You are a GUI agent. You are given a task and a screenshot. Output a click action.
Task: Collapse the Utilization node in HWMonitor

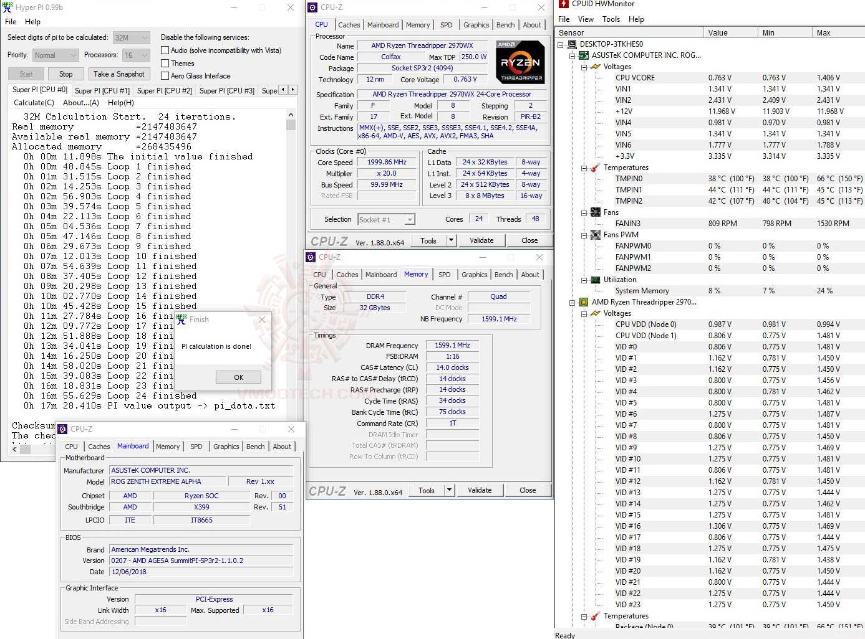coord(584,280)
